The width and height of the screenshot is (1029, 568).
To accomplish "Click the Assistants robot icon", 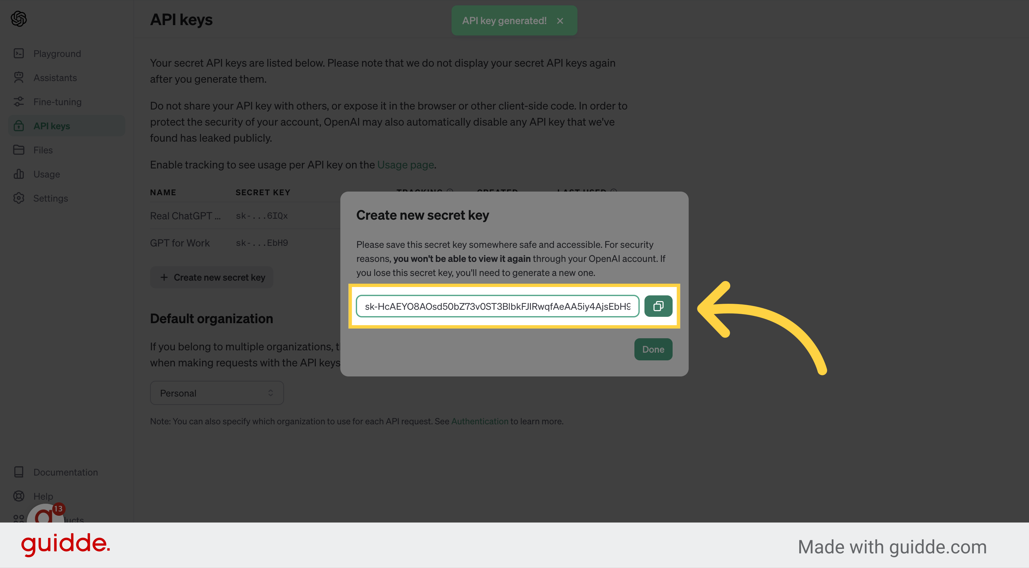I will click(x=19, y=77).
